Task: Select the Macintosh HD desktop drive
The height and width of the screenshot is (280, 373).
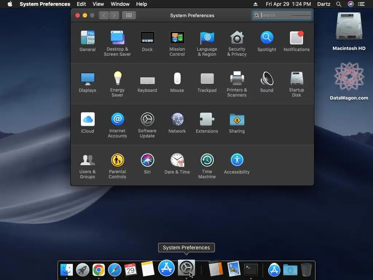Action: [349, 31]
